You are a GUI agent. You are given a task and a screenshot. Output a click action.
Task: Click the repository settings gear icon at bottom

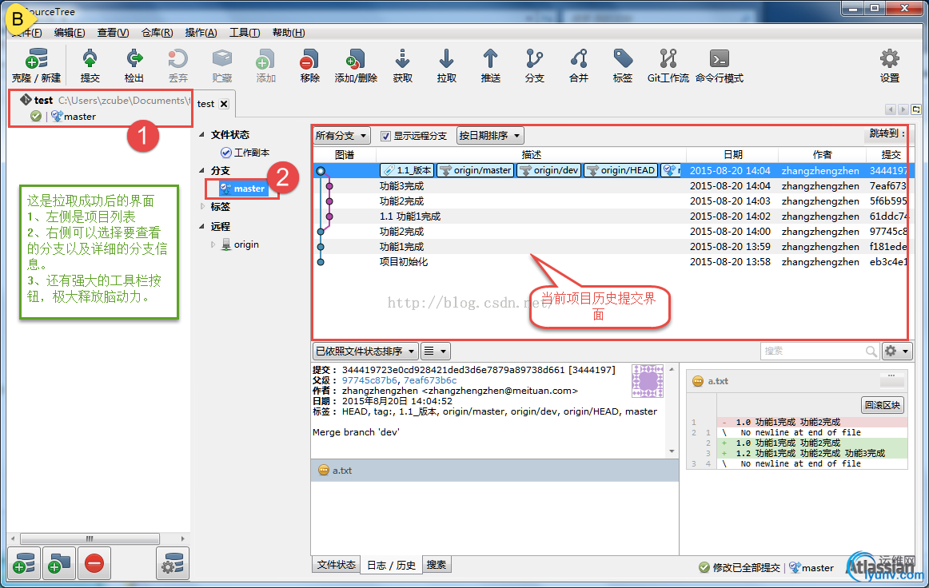(173, 562)
